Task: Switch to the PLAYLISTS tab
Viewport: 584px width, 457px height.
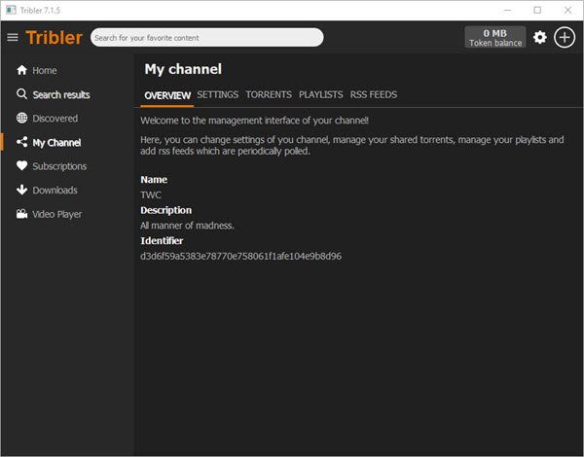Action: pyautogui.click(x=320, y=94)
